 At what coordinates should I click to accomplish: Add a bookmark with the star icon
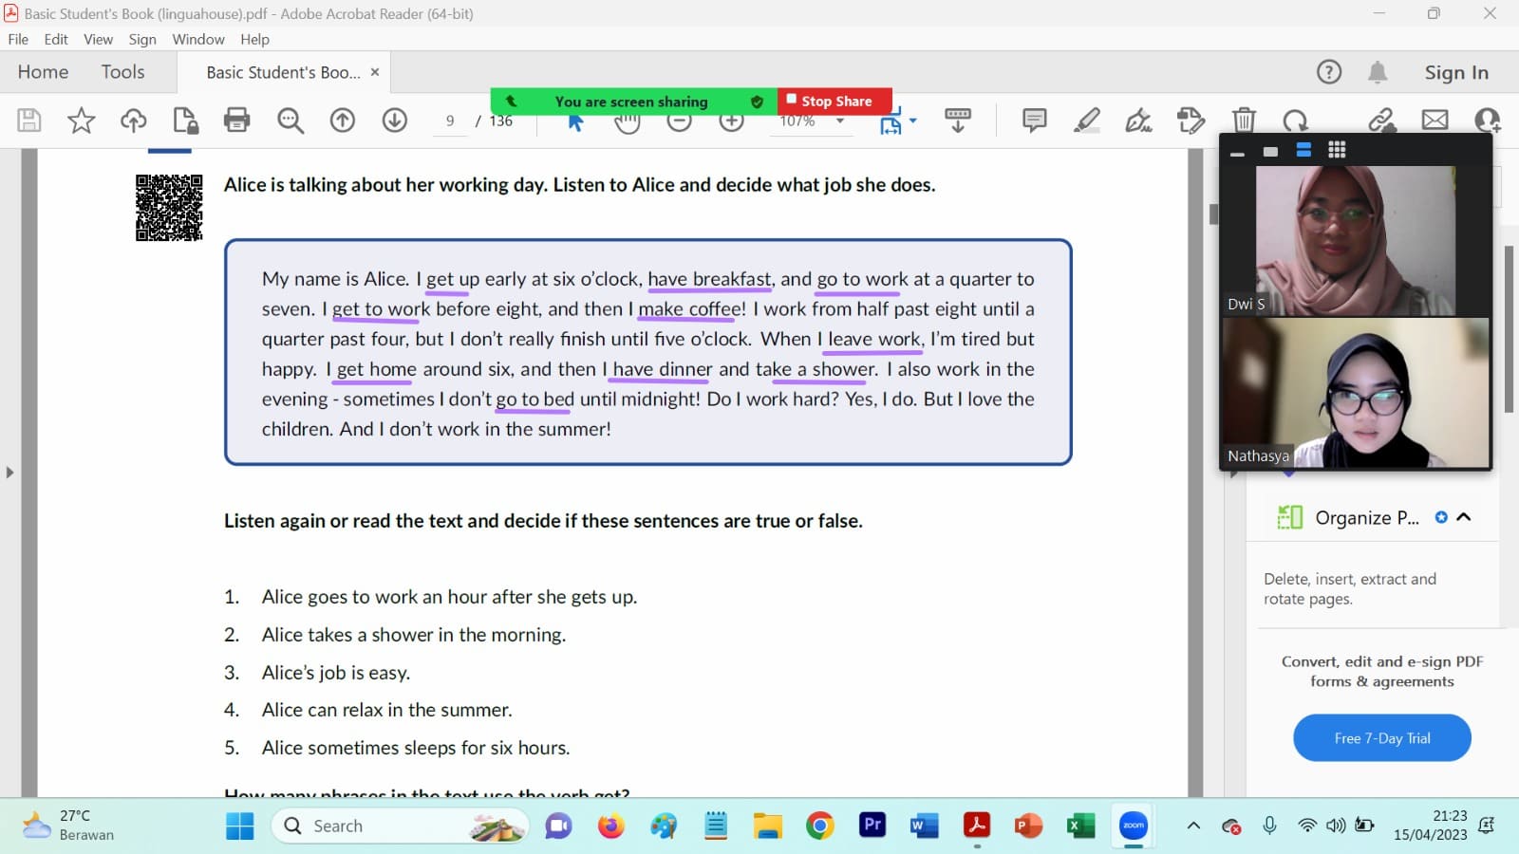(81, 121)
